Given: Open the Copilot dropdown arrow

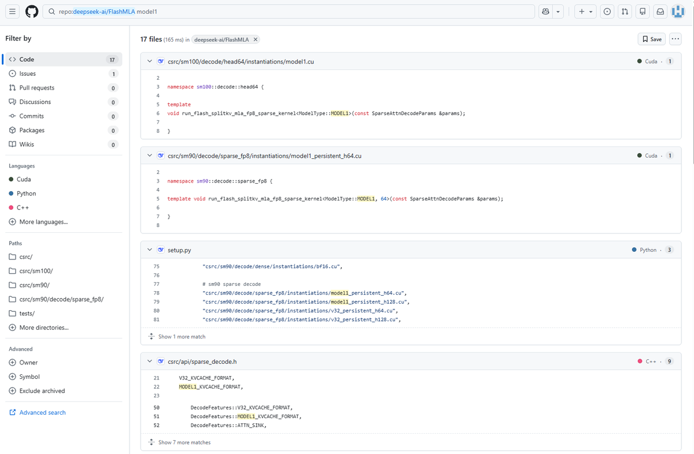Looking at the screenshot, I should point(558,12).
